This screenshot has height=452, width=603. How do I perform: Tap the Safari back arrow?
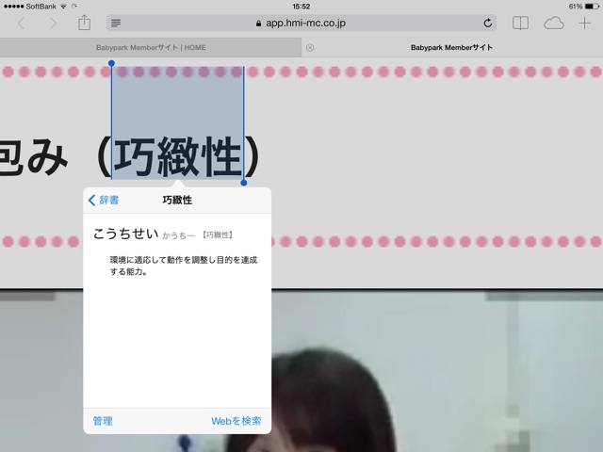pos(22,24)
